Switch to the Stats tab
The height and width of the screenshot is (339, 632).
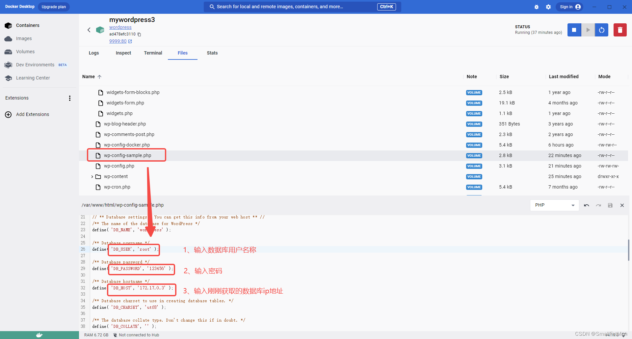(212, 53)
